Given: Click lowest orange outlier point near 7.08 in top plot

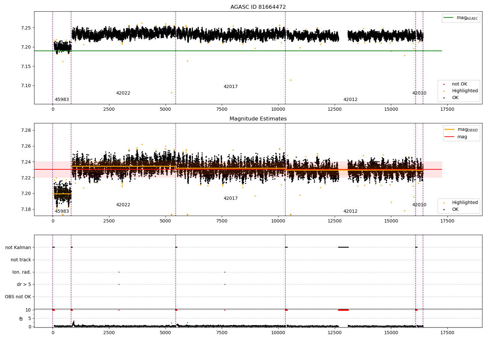Looking at the screenshot, I should coord(171,93).
